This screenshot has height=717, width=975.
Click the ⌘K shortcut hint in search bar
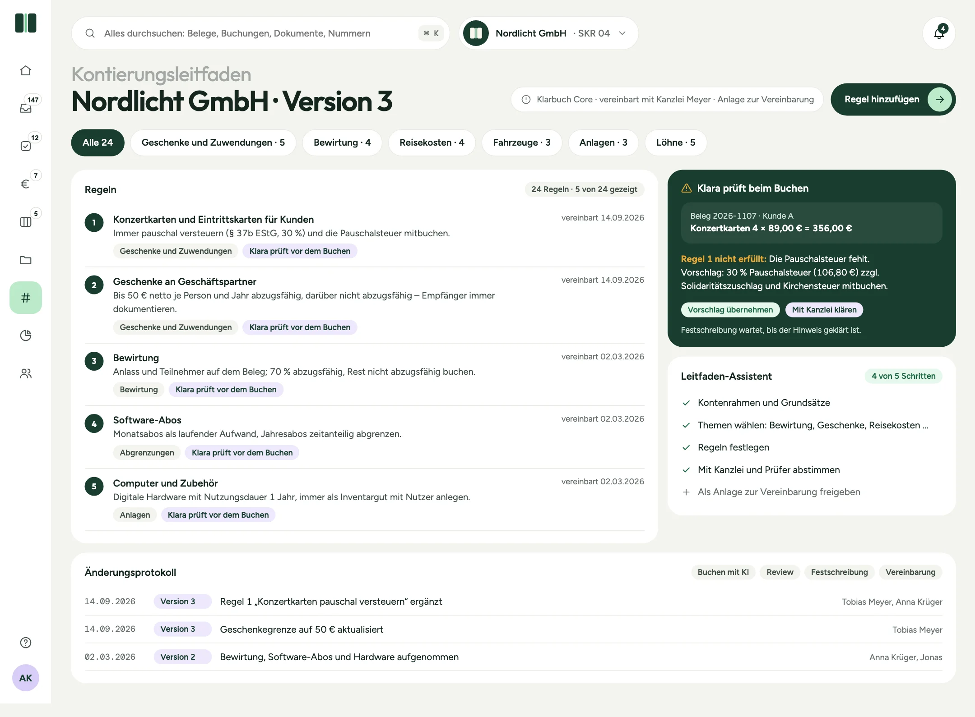coord(431,33)
